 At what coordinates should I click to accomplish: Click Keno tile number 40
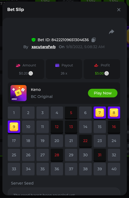pos(114,169)
